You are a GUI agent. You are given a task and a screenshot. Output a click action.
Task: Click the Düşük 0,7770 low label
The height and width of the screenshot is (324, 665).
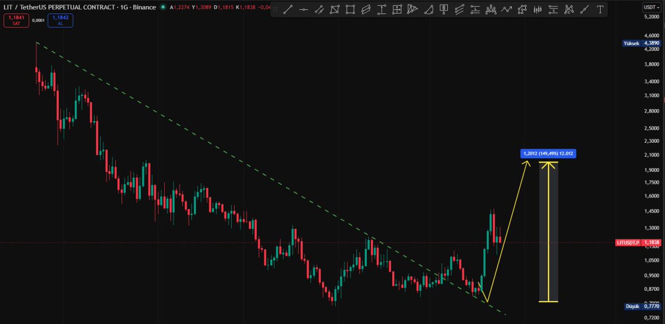[643, 306]
